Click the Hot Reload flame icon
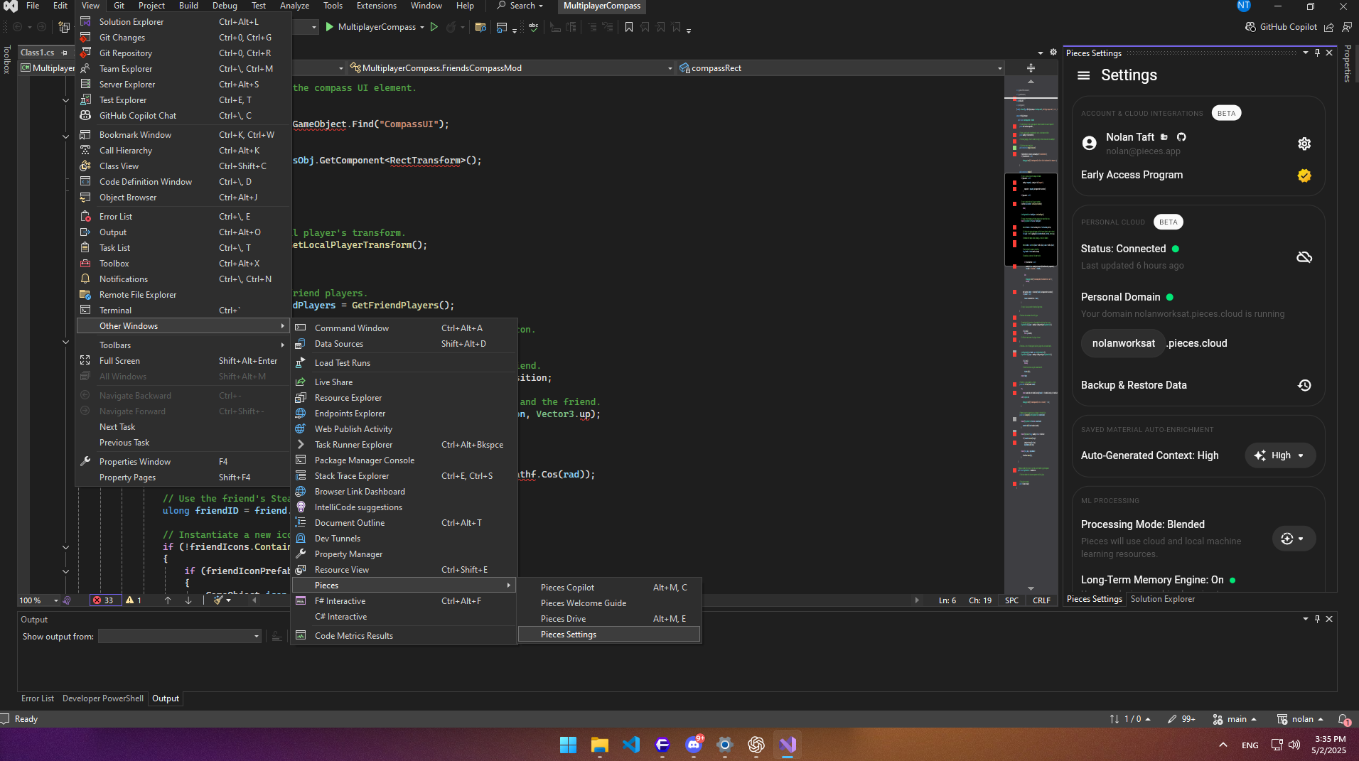Viewport: 1359px width, 761px height. pos(451,27)
